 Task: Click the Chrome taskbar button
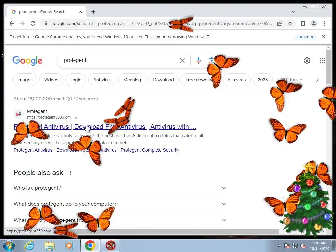(x=90, y=245)
